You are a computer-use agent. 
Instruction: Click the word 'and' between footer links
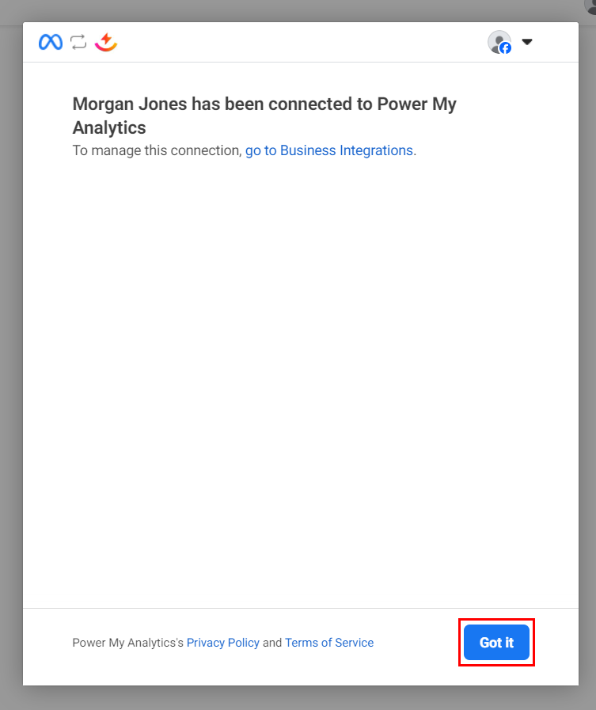point(272,643)
